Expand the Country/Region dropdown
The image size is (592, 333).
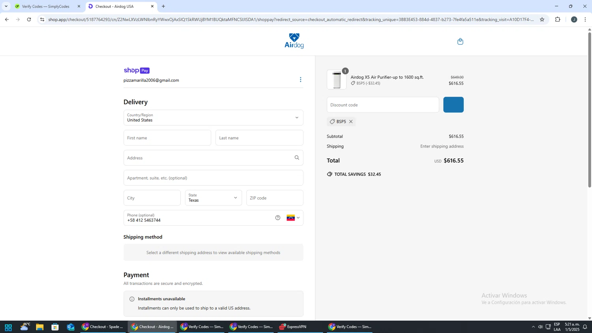[x=213, y=118]
